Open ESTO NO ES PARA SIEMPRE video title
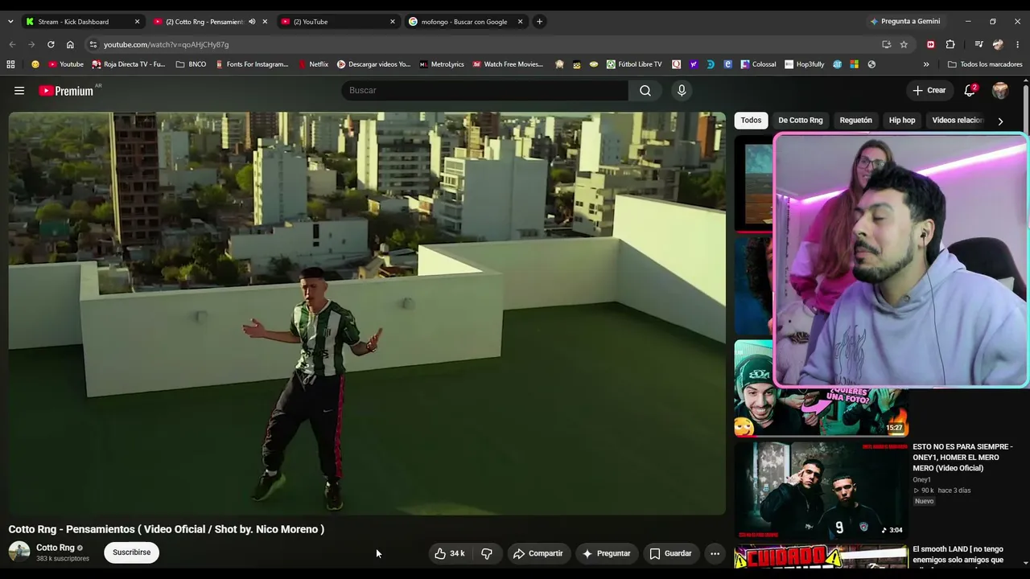Image resolution: width=1030 pixels, height=579 pixels. [x=962, y=458]
